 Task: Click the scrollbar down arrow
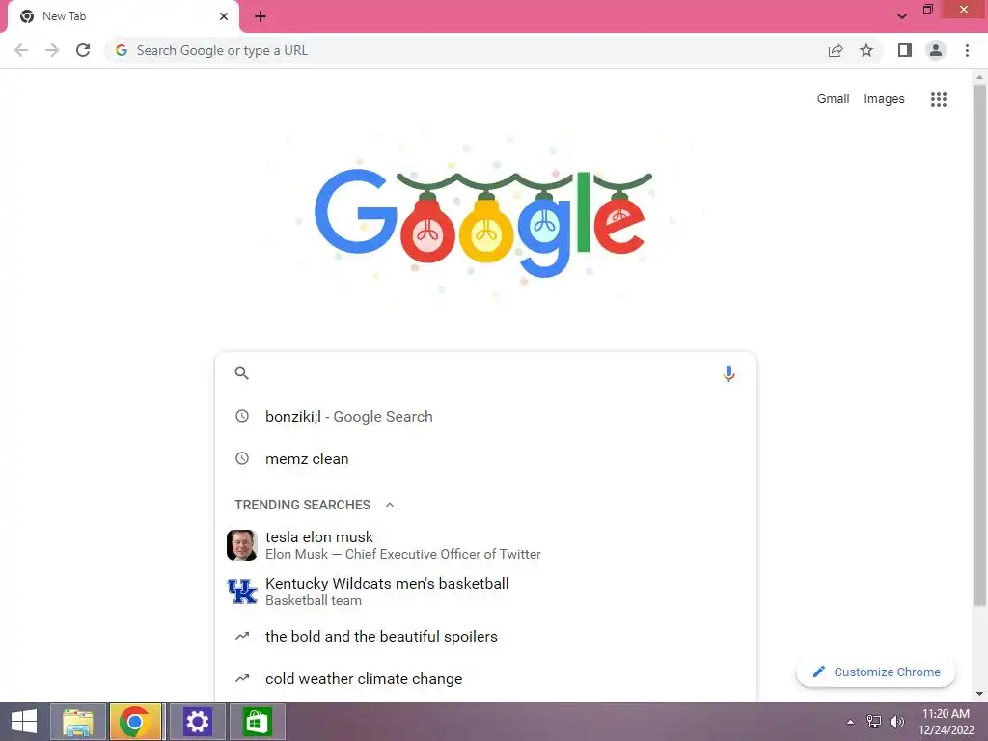tap(979, 694)
